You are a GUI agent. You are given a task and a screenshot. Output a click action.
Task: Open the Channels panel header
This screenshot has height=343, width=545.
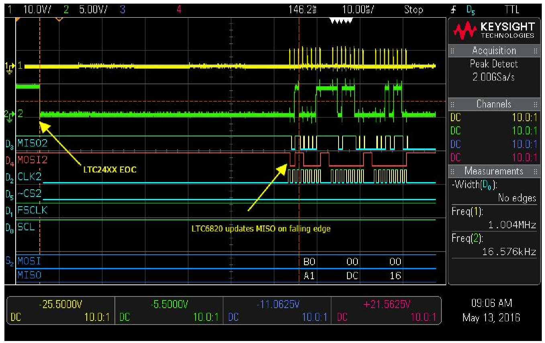pyautogui.click(x=494, y=104)
